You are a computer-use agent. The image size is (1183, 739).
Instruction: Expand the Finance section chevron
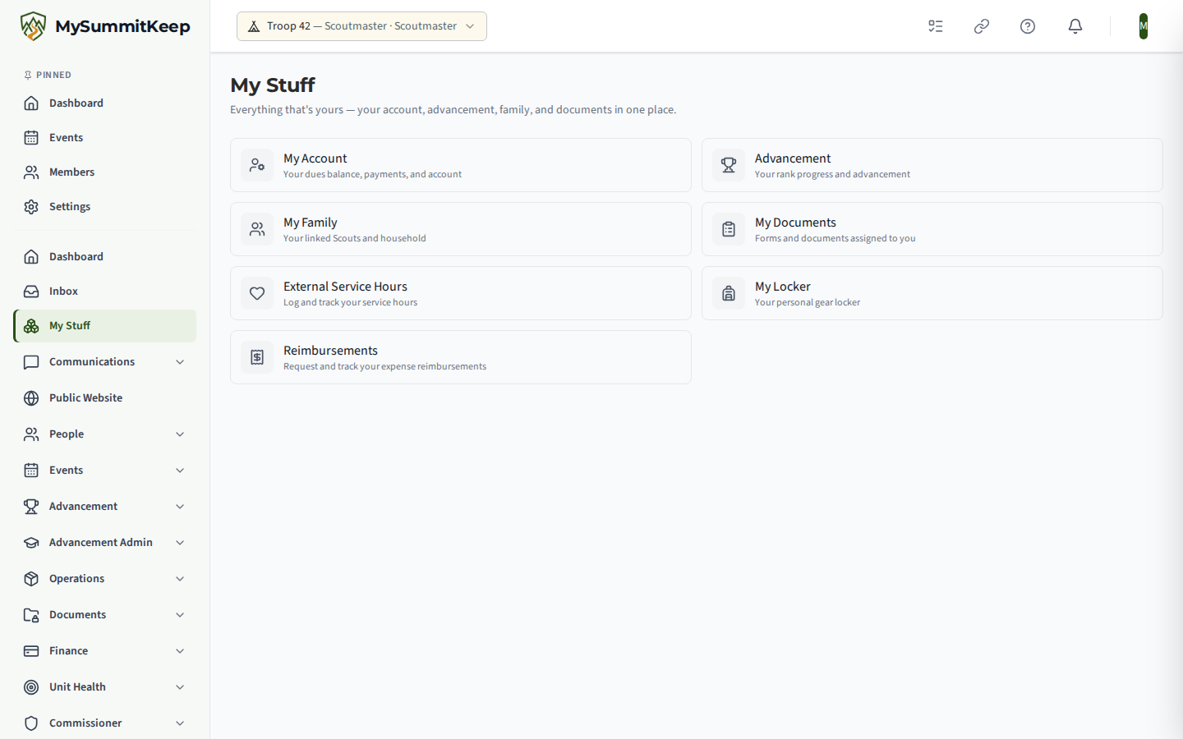point(180,651)
